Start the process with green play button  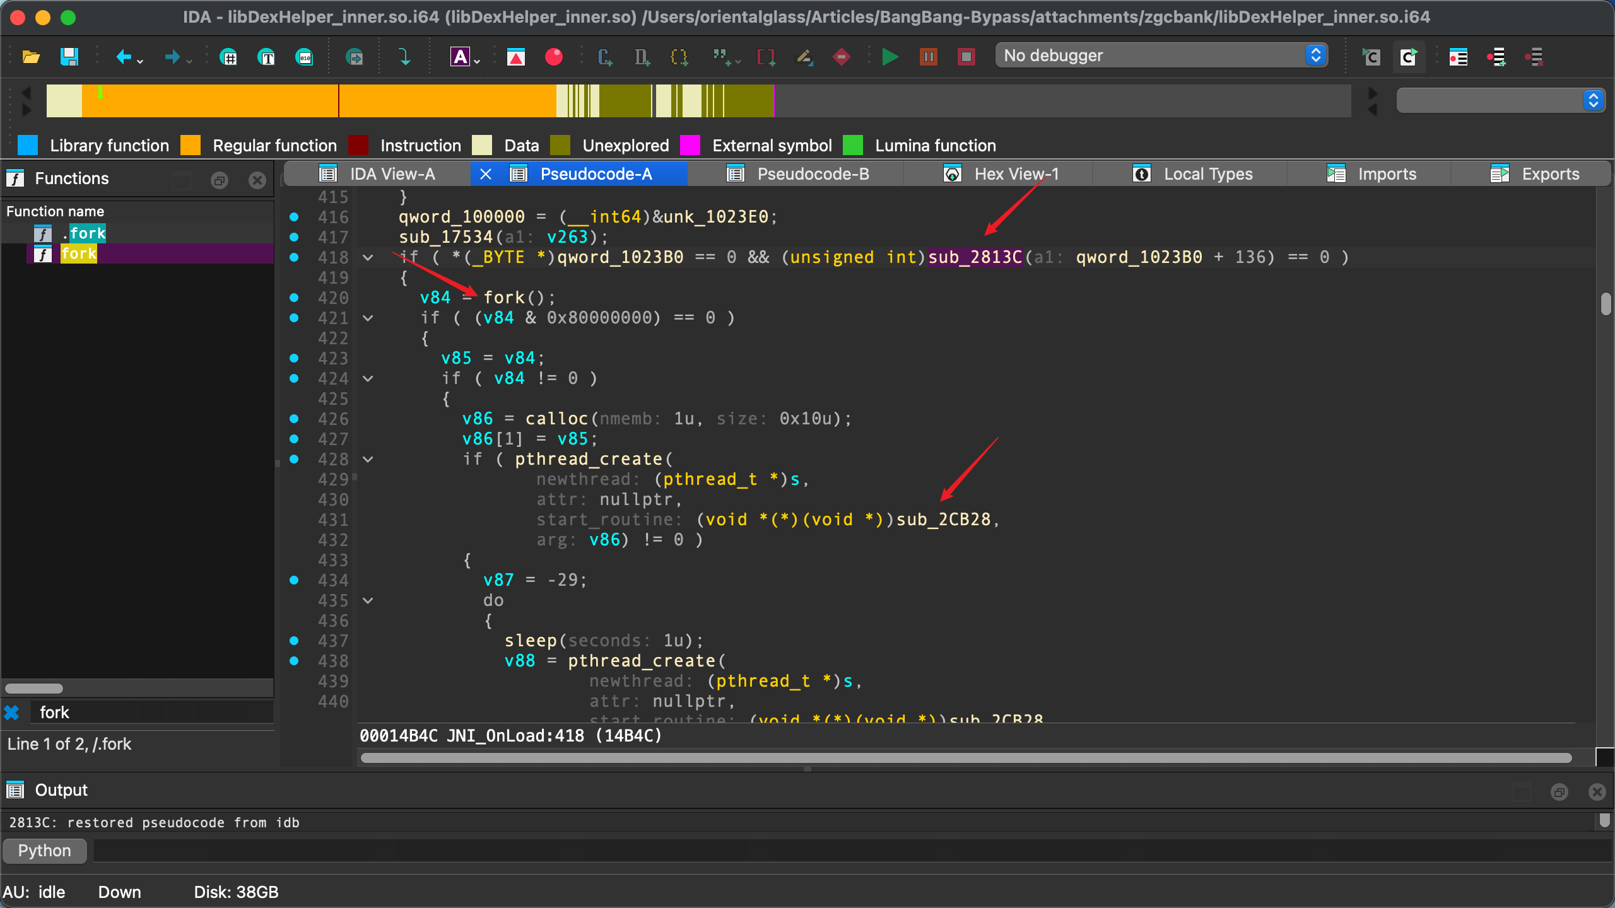[890, 57]
